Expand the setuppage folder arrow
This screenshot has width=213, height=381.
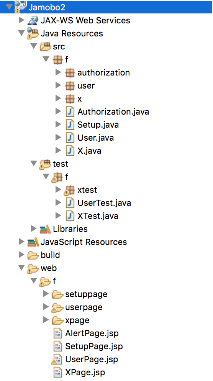tap(46, 294)
